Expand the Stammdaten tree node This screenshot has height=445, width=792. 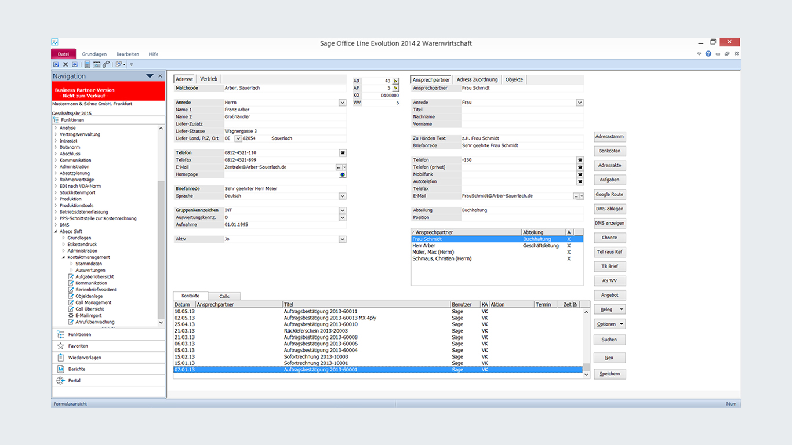tap(72, 264)
